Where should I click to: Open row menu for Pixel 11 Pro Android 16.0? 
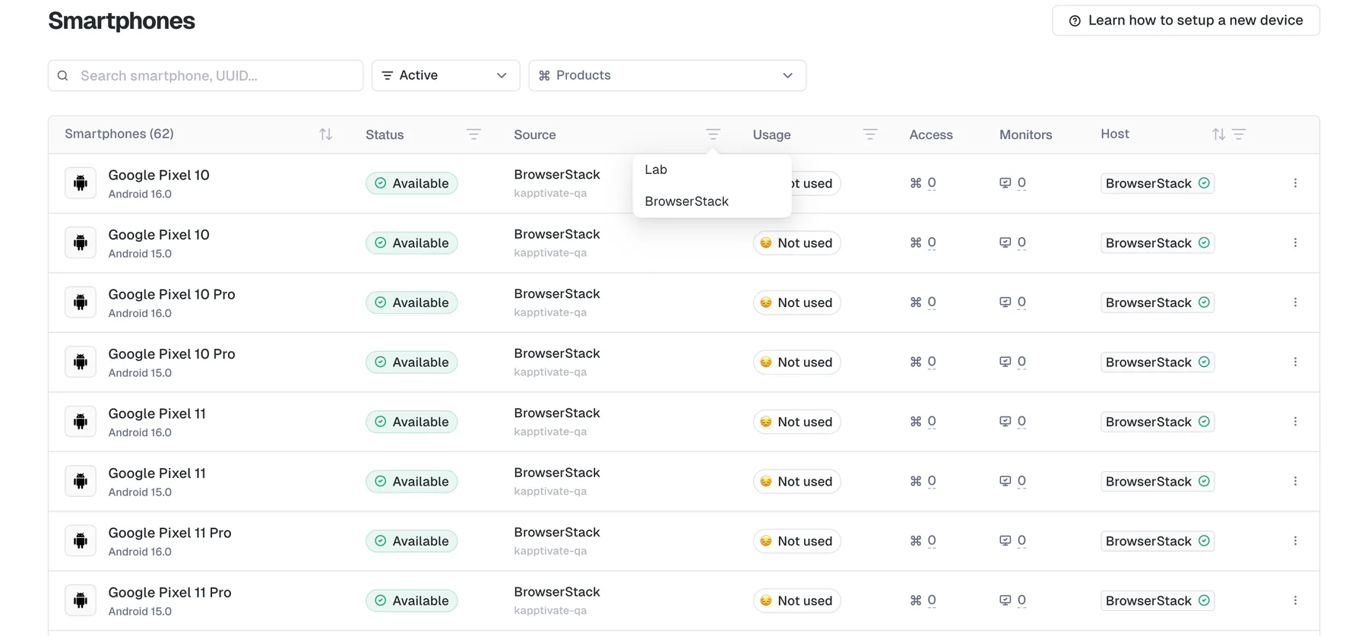point(1295,541)
